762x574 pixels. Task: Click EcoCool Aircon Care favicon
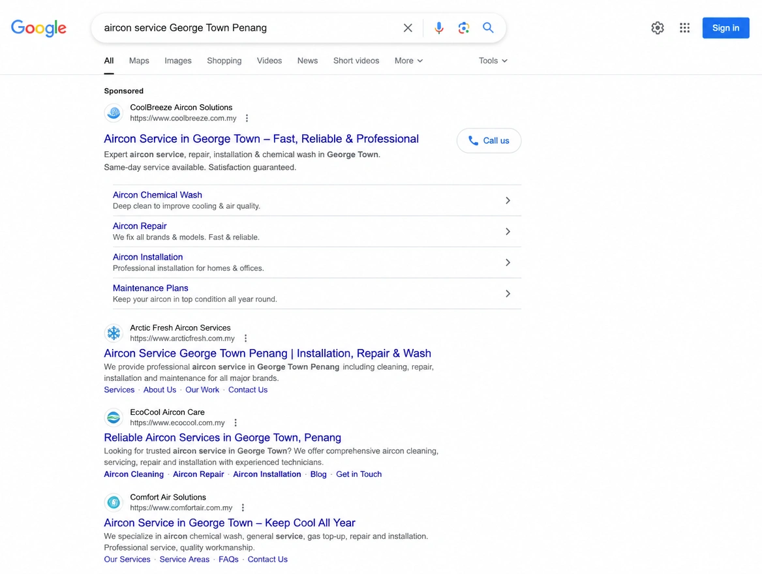(114, 417)
